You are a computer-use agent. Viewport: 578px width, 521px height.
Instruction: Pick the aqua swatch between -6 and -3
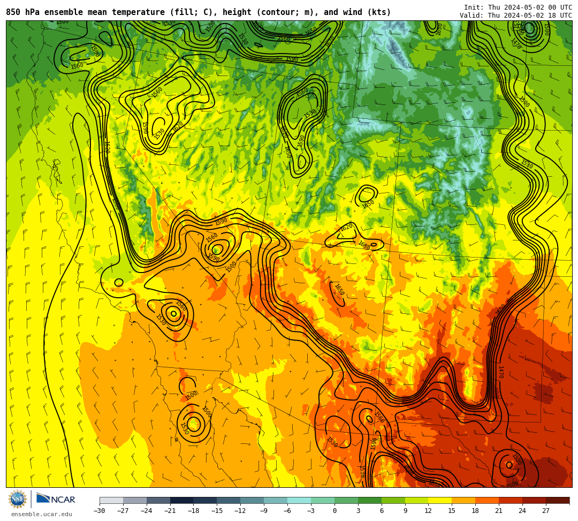point(299,500)
